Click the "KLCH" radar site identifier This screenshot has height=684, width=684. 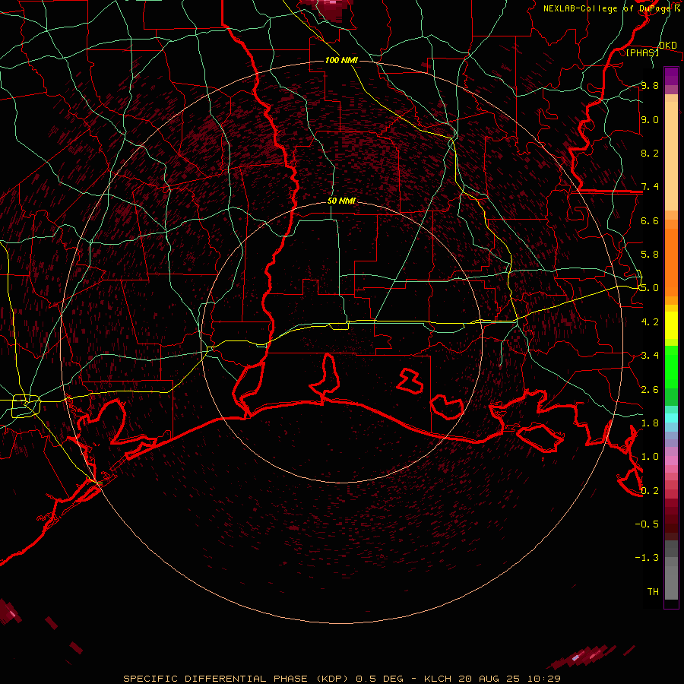(439, 679)
